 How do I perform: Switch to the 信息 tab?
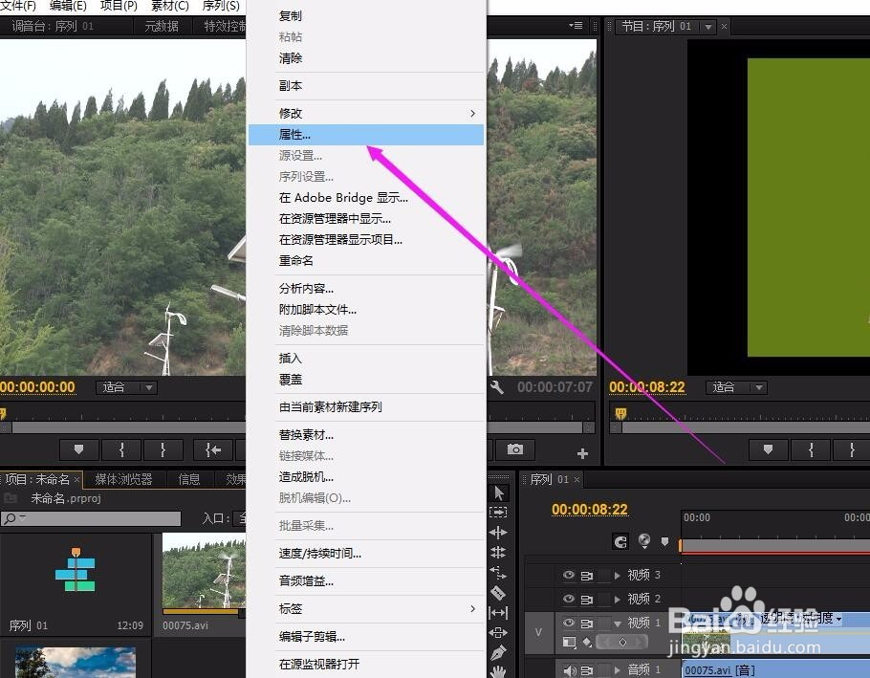click(x=188, y=479)
